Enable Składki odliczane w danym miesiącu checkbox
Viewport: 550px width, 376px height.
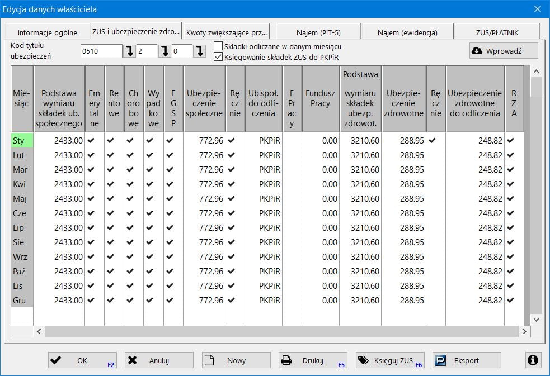click(x=218, y=46)
